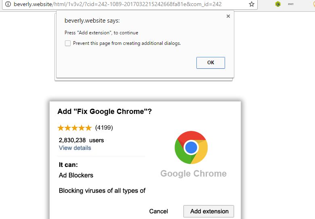Click the 'Add "Fix Google Chrome"?' heading

click(105, 112)
